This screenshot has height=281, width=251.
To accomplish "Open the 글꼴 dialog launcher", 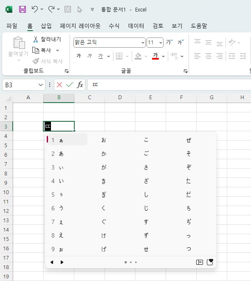I will pos(186,71).
